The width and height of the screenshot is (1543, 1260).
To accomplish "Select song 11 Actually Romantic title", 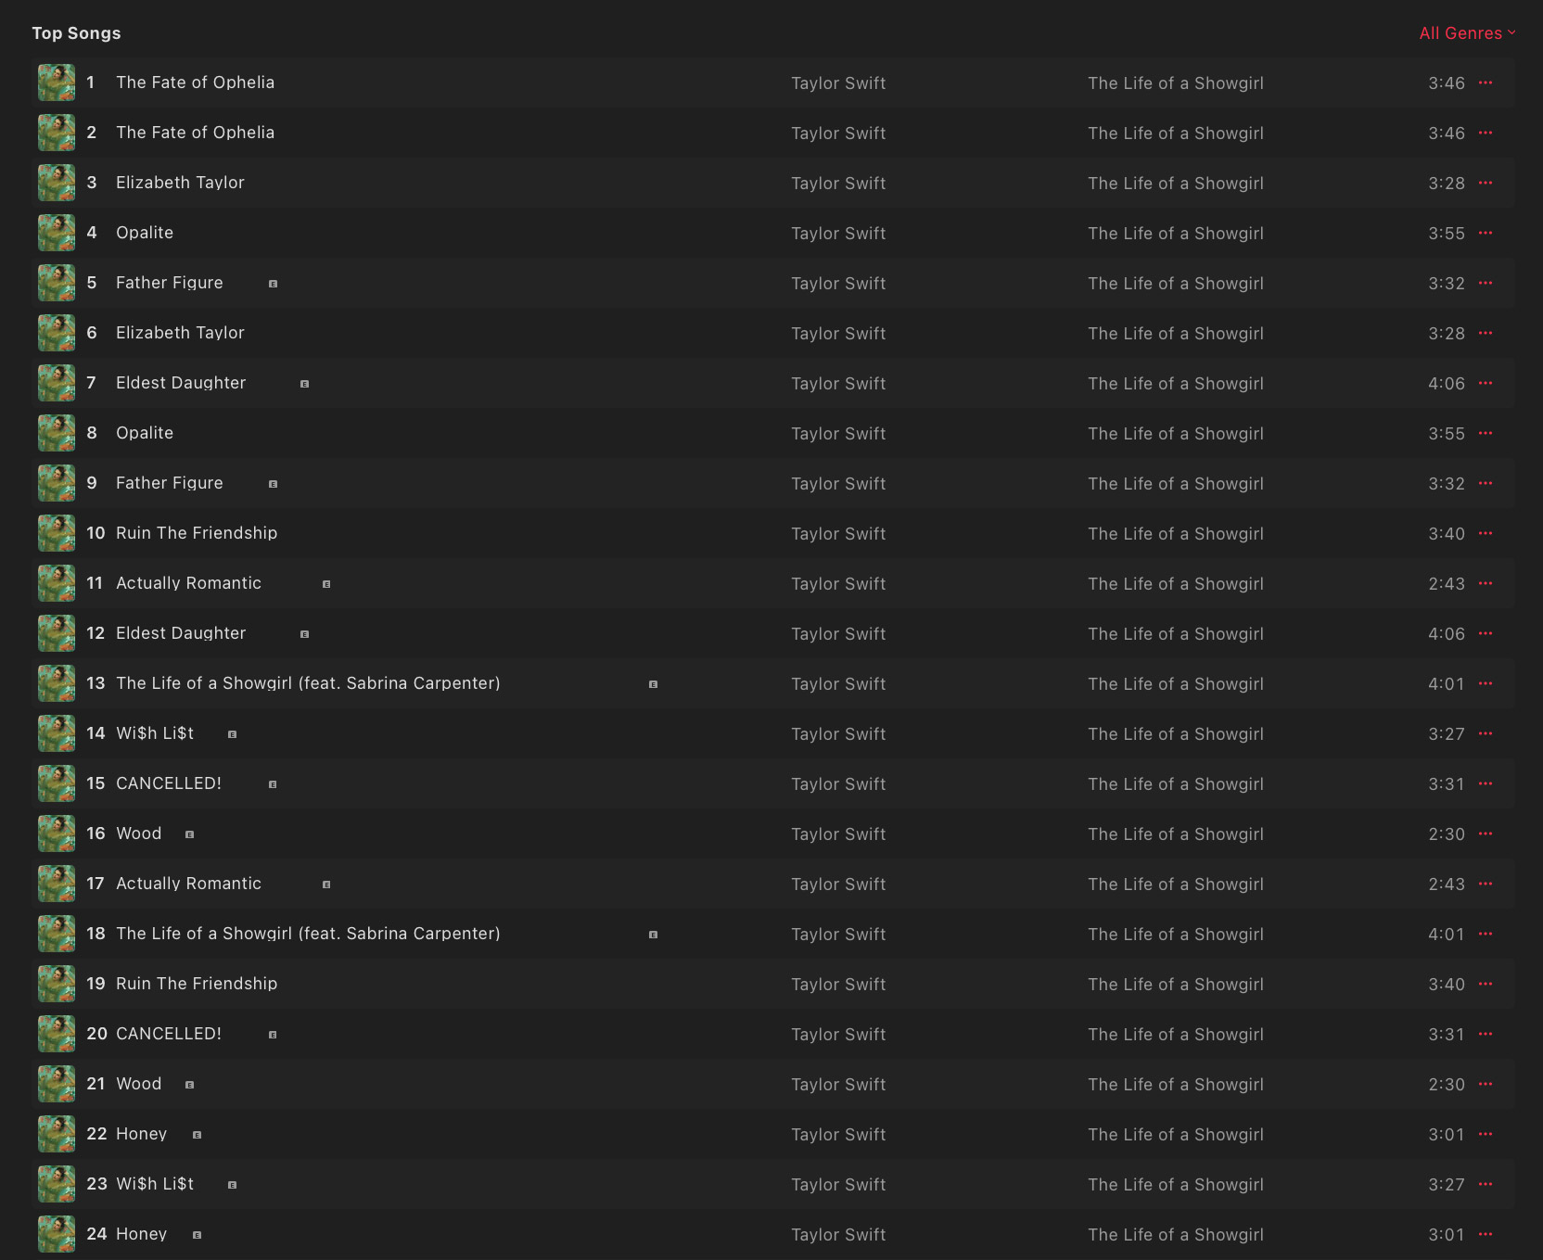I will tap(189, 583).
